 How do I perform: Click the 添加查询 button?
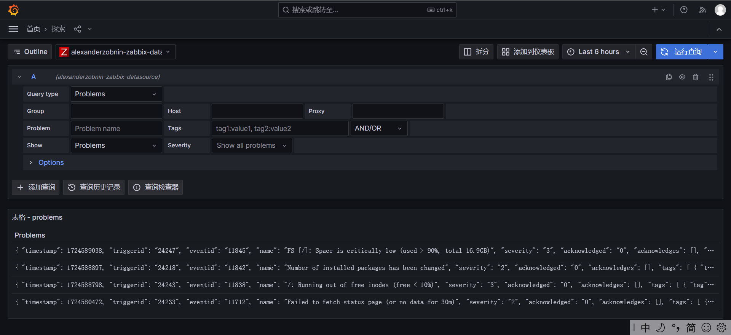[36, 187]
